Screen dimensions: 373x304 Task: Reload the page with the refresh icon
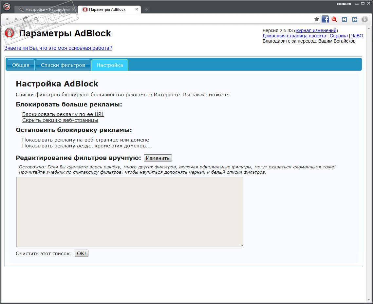pyautogui.click(x=26, y=19)
